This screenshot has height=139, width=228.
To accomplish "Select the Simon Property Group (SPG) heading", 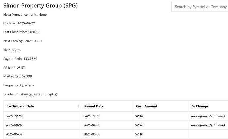I will pyautogui.click(x=40, y=6).
